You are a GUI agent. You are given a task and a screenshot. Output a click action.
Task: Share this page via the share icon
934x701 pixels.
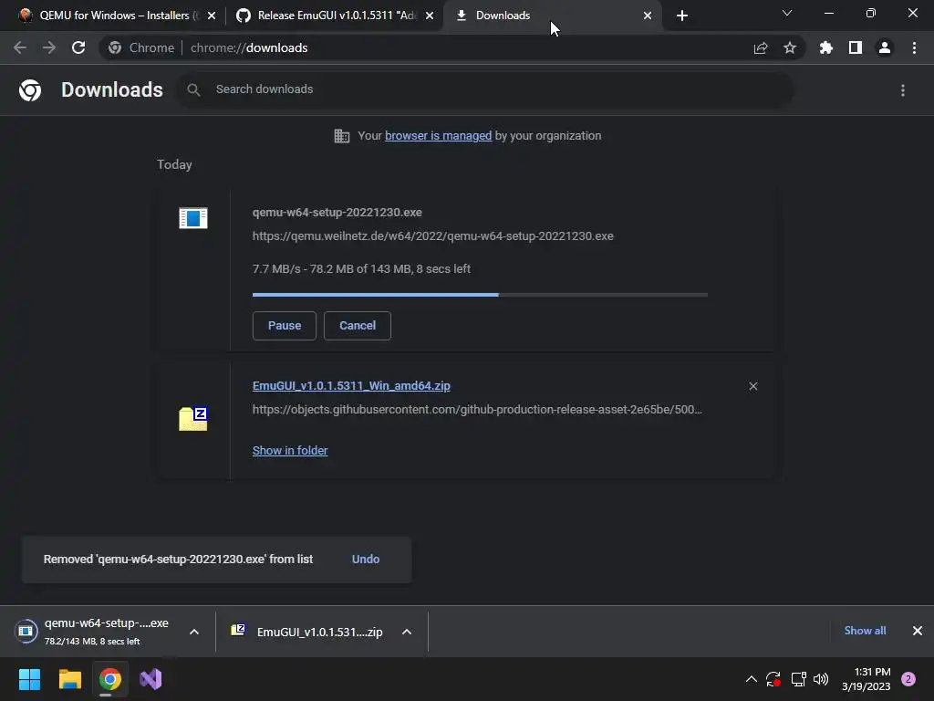(761, 47)
